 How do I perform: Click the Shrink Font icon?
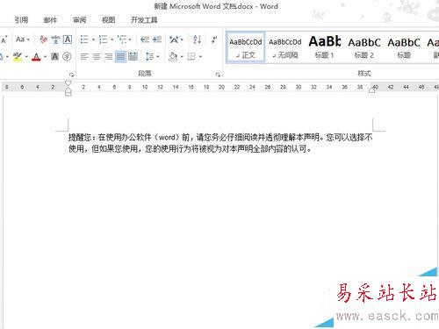tap(4, 39)
